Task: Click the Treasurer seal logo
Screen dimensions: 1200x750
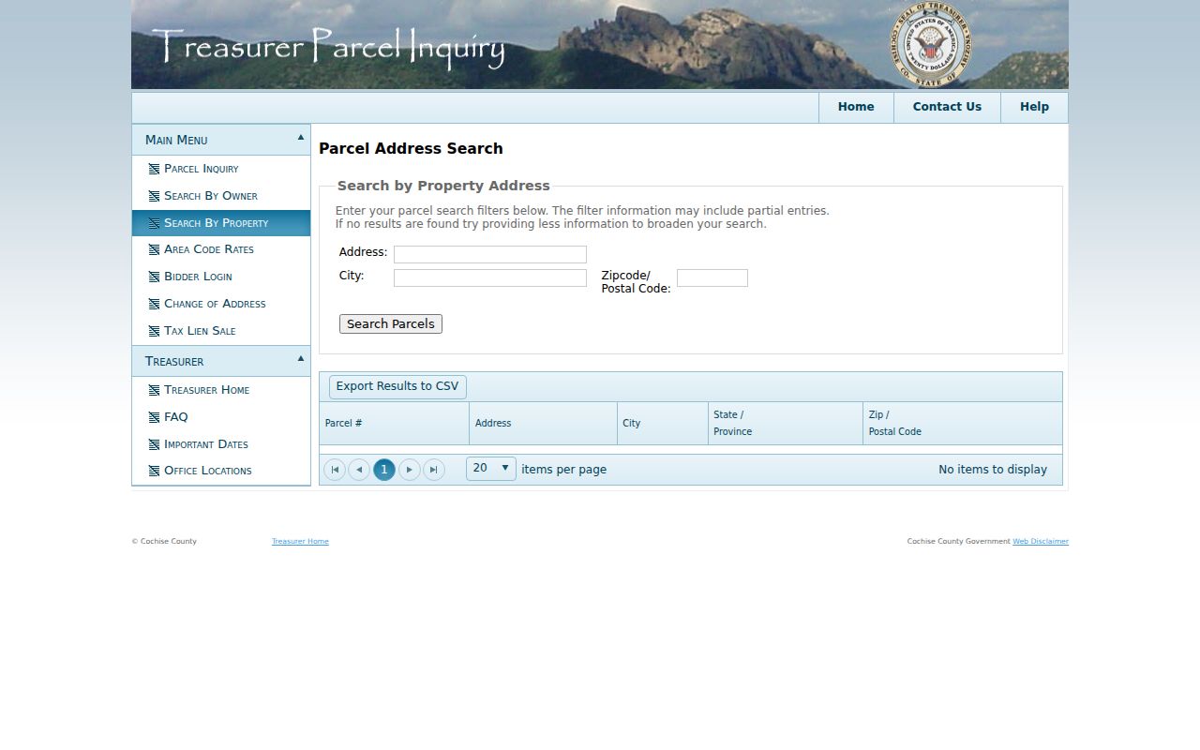Action: [931, 44]
